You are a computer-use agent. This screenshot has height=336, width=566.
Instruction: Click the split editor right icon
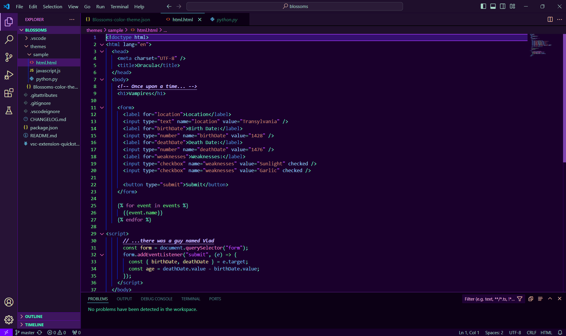click(550, 19)
